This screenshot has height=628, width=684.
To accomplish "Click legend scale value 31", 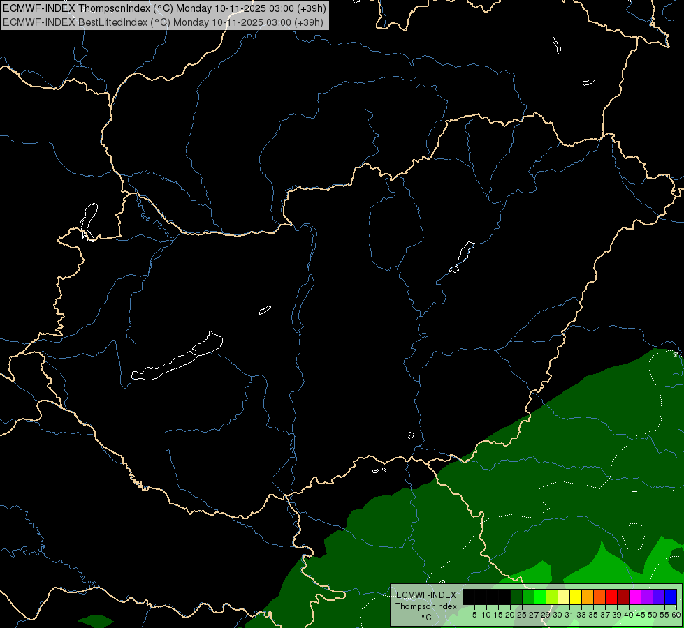I will pos(569,615).
